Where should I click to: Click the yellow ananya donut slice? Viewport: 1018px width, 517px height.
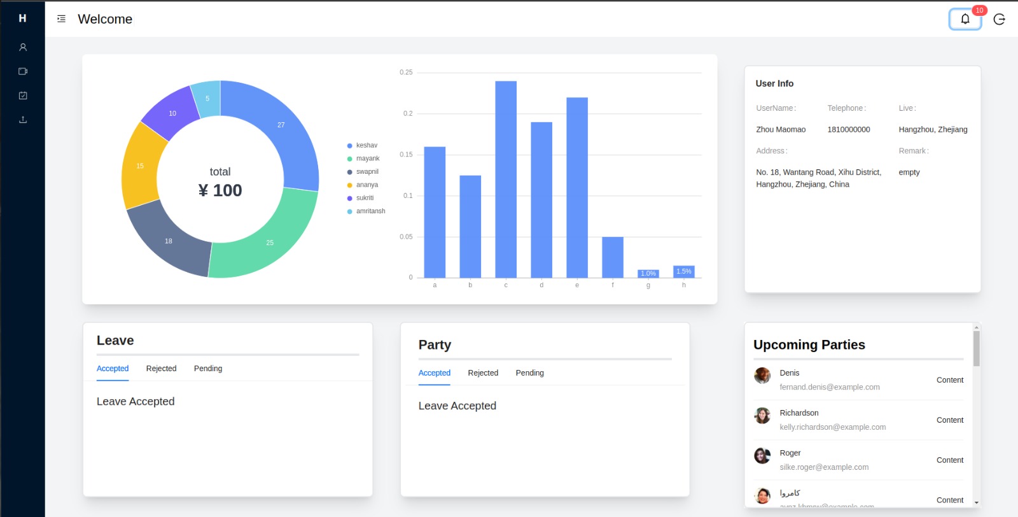point(140,167)
